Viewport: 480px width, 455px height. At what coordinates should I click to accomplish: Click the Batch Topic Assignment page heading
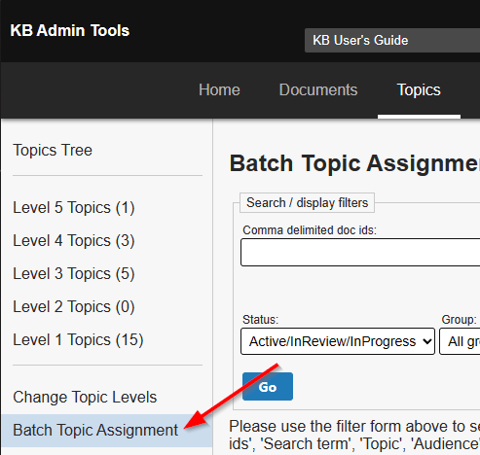pos(354,163)
